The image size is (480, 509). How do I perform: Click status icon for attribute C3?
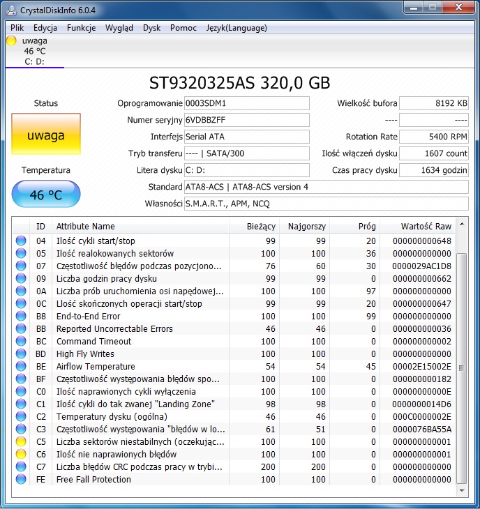pos(21,429)
